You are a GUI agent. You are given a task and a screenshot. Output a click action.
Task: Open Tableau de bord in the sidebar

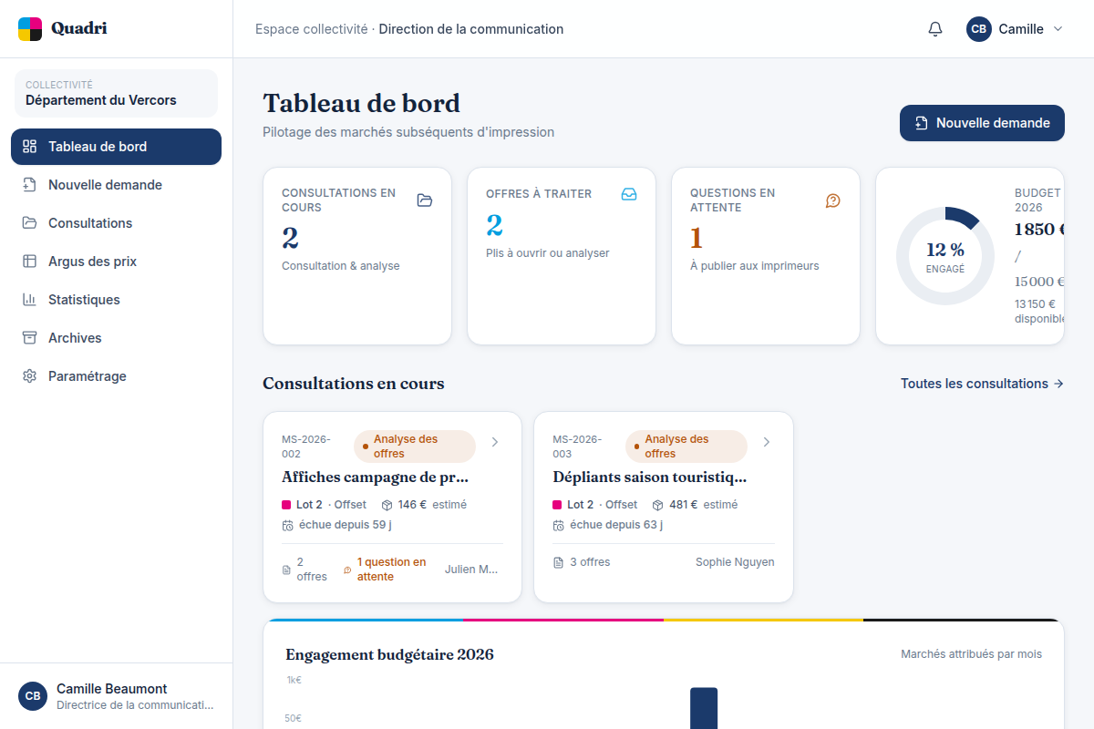pos(116,147)
